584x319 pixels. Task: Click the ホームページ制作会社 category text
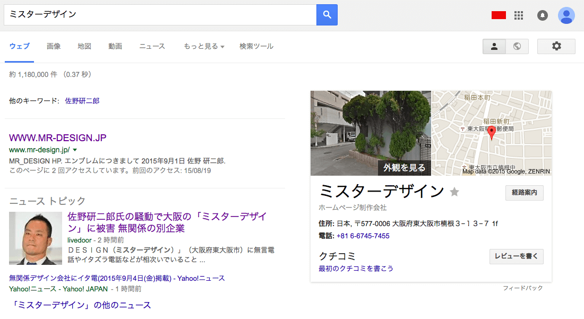(353, 208)
